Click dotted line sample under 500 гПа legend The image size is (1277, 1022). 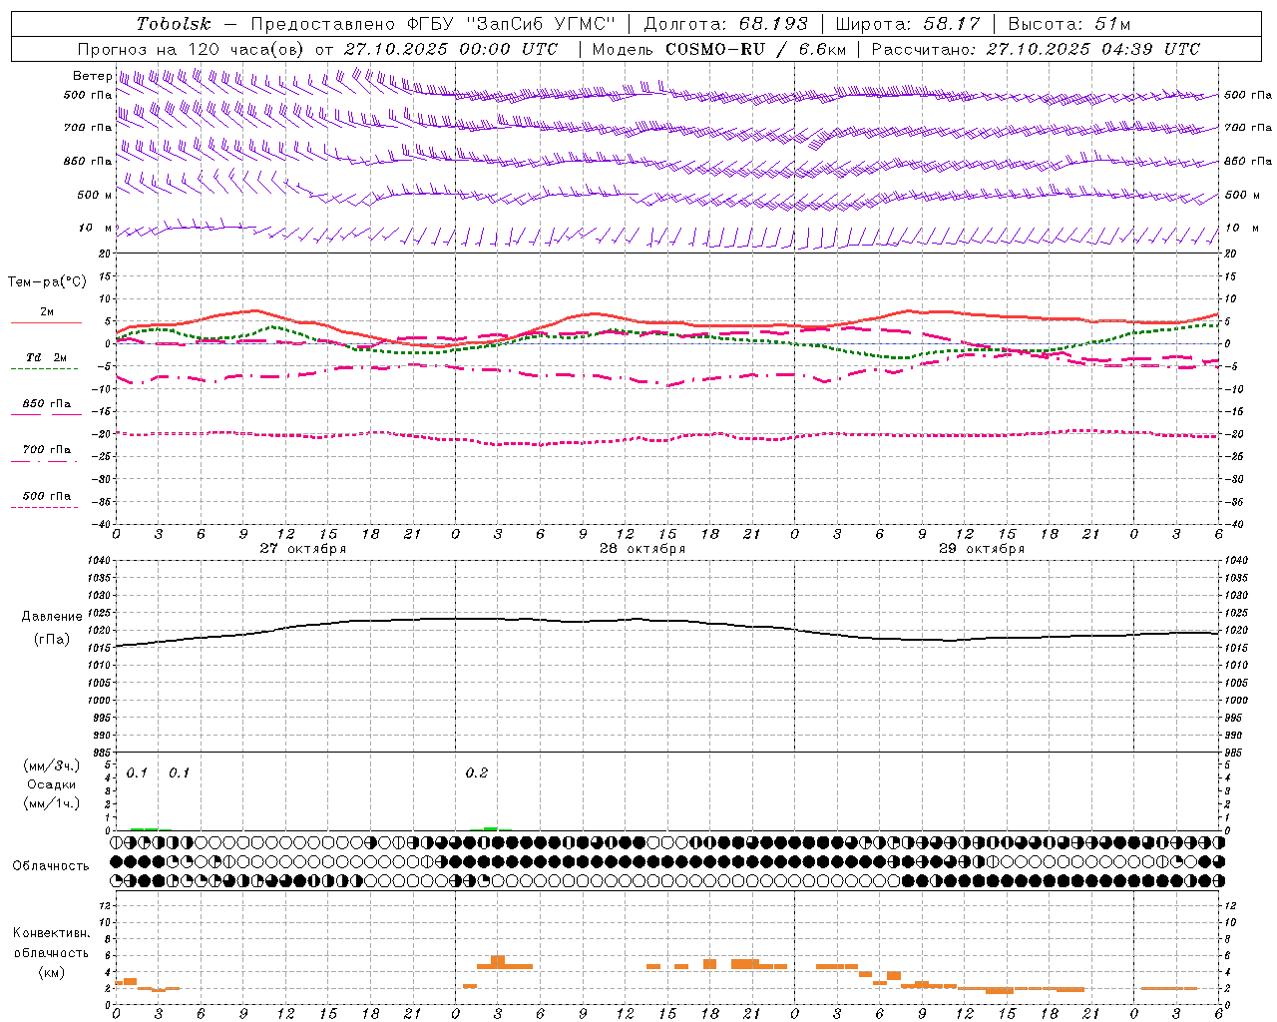44,507
